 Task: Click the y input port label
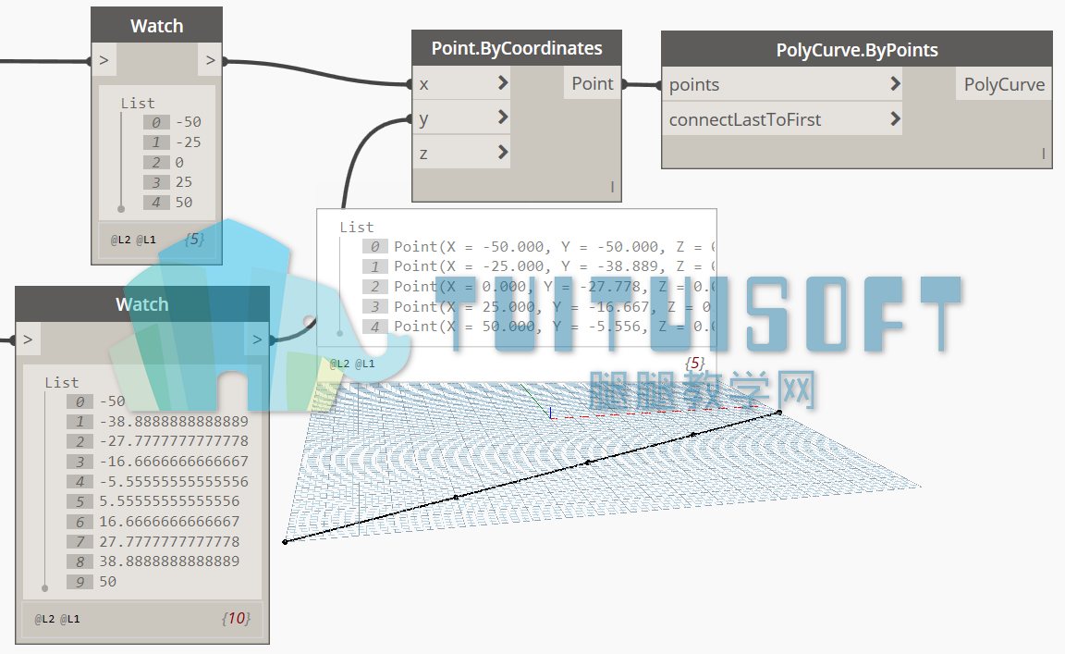[423, 119]
